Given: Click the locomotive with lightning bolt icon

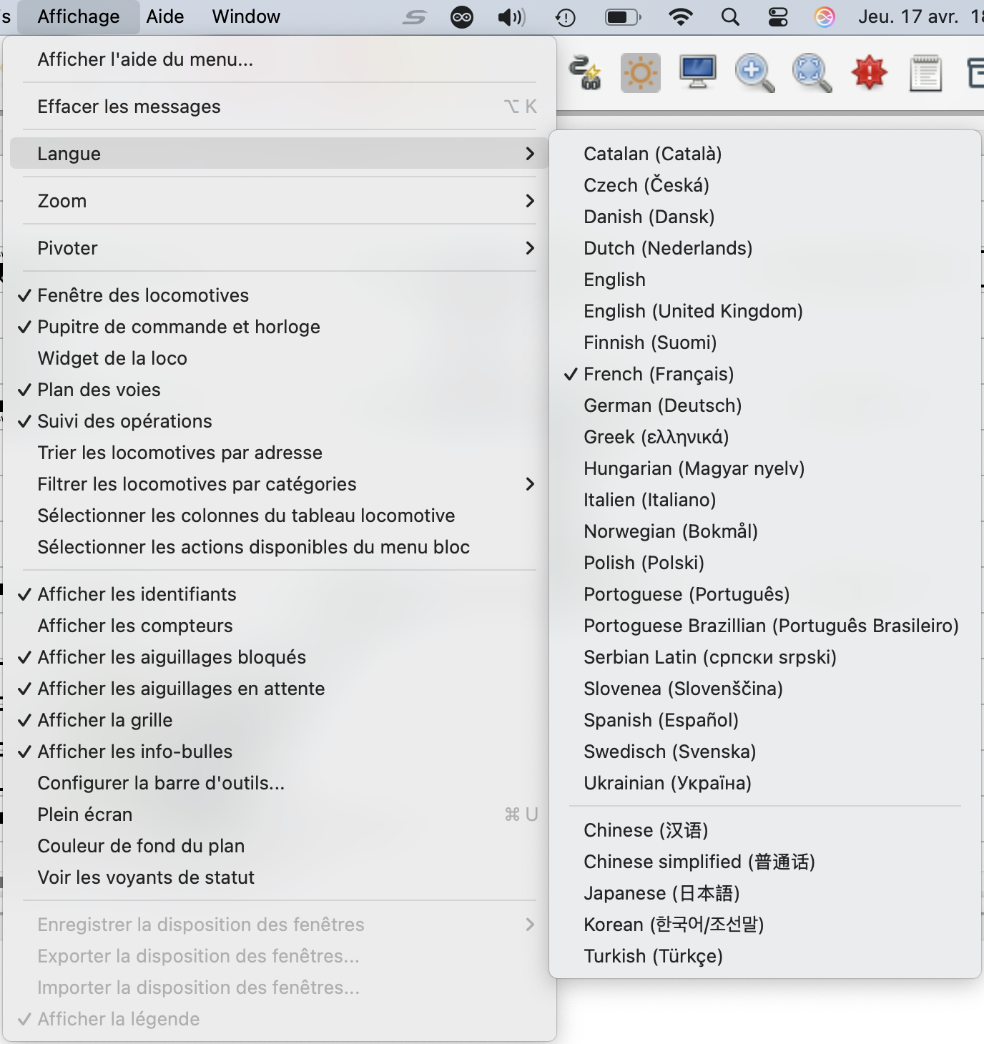Looking at the screenshot, I should 584,73.
